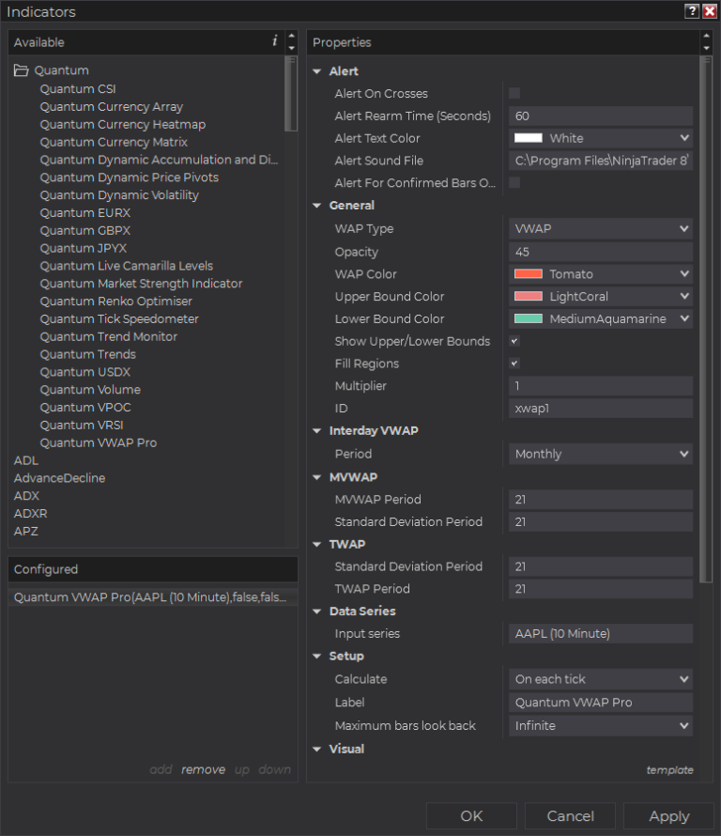The height and width of the screenshot is (836, 721).
Task: Collapse the General properties section
Action: (317, 206)
